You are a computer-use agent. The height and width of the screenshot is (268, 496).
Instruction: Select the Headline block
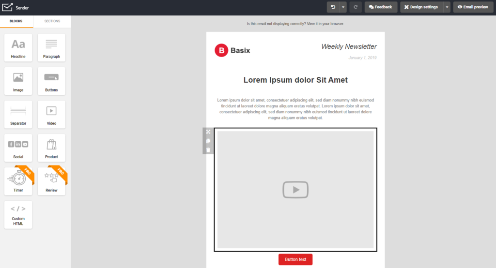coord(18,48)
